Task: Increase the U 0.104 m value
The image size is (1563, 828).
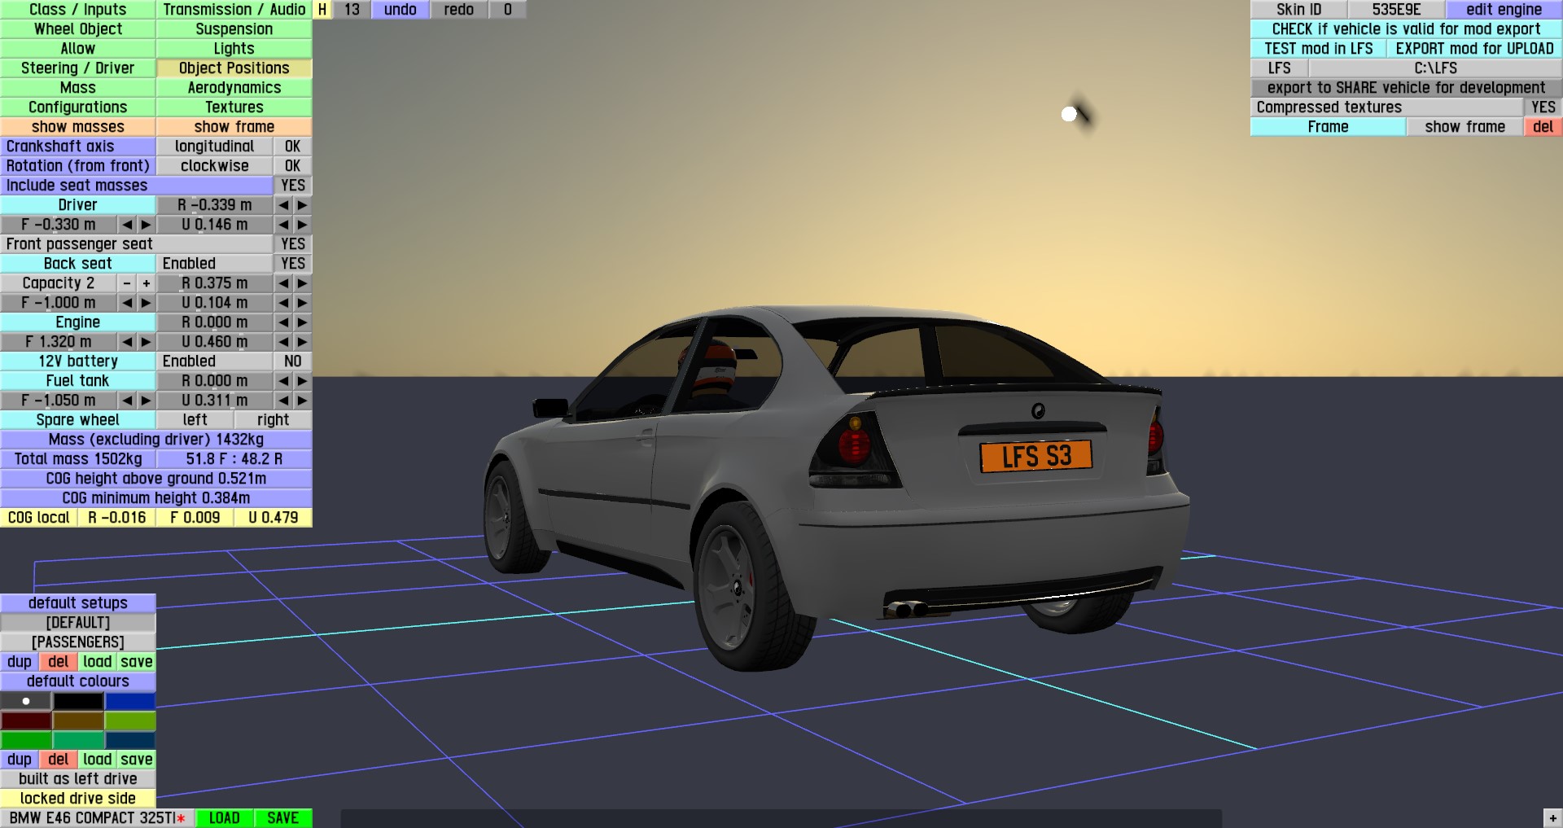Action: point(303,303)
